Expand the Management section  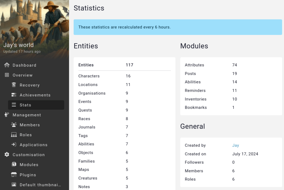27,115
